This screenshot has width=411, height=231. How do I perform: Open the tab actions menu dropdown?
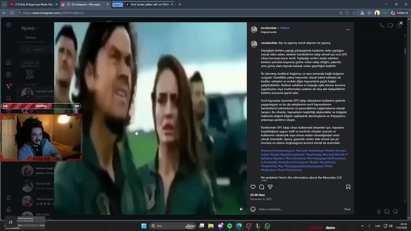point(4,4)
